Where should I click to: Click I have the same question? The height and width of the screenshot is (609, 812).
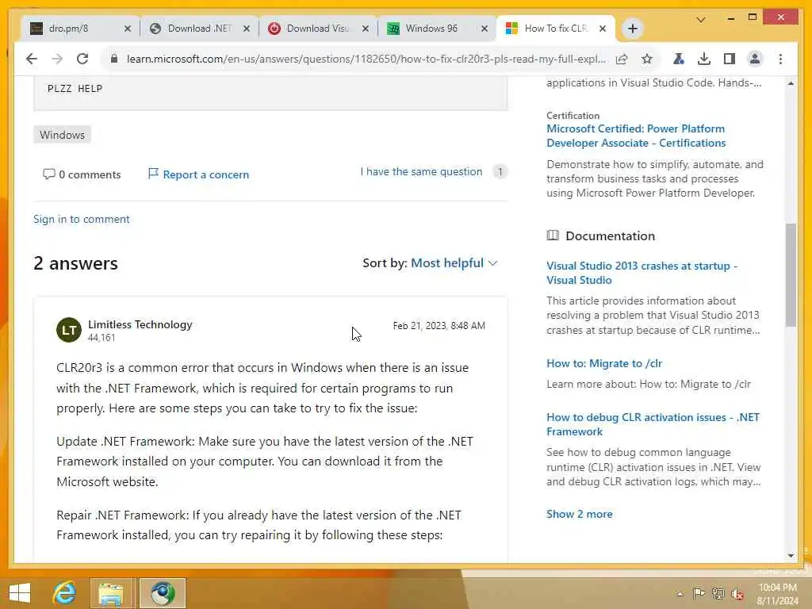[x=421, y=171]
